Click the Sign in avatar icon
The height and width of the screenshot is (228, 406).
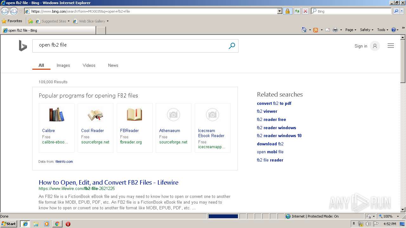tap(375, 46)
